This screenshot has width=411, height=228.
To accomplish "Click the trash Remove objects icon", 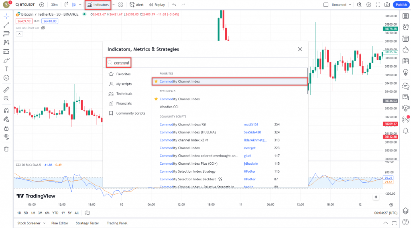I will click(x=6, y=149).
